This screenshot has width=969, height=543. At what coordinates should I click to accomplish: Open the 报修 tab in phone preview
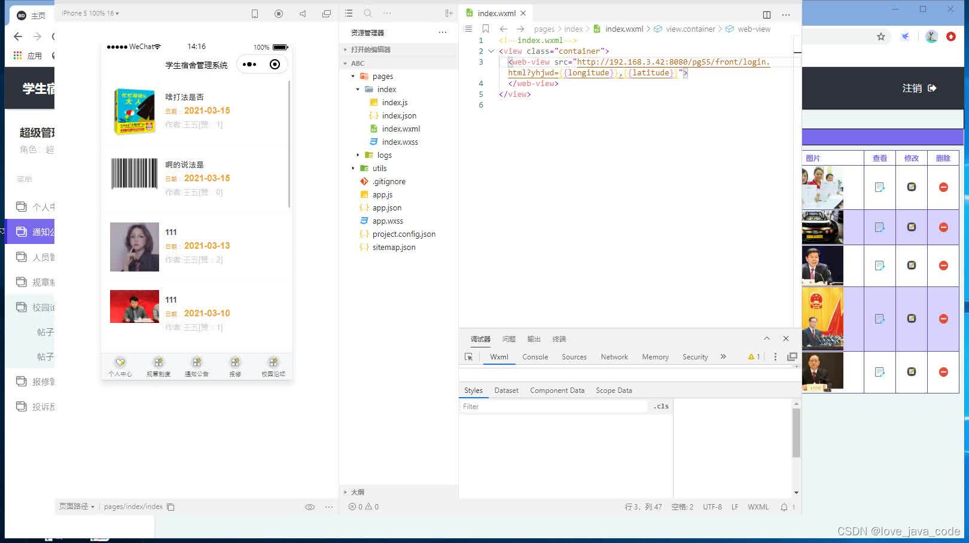235,367
